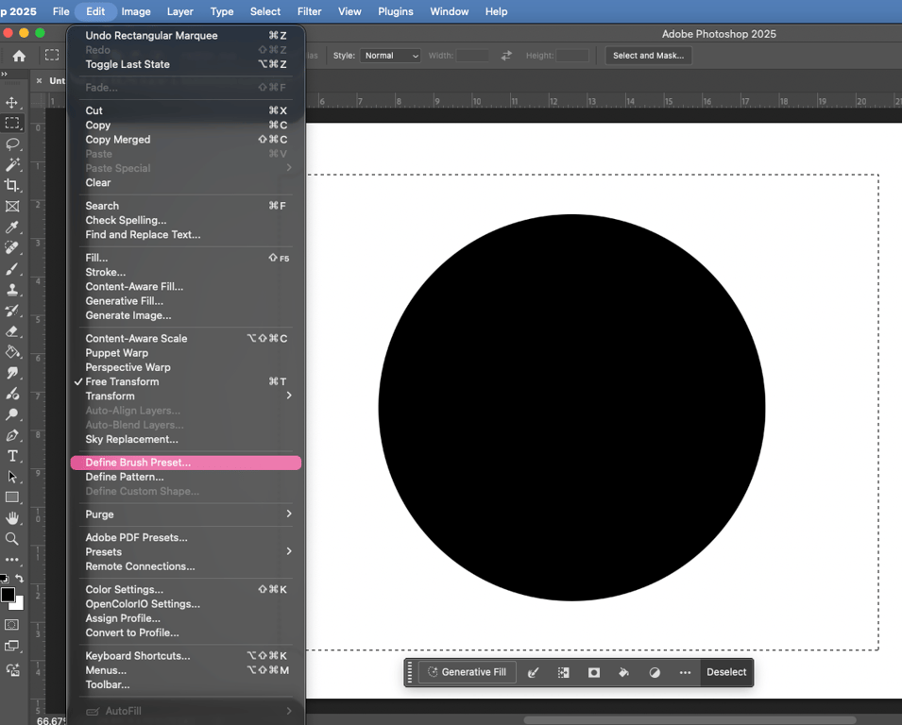Toggle Free Transform checked item
The height and width of the screenshot is (725, 902).
[x=185, y=381]
